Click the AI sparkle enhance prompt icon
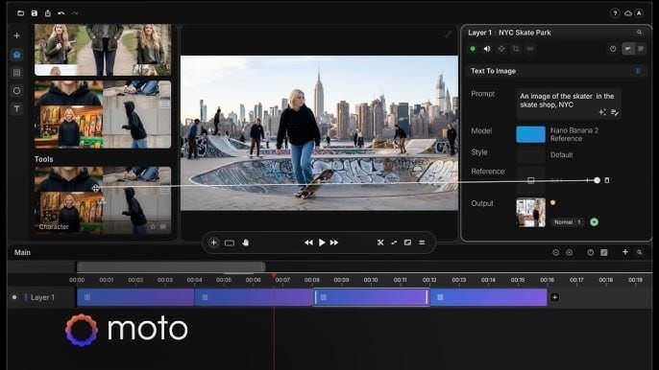The width and height of the screenshot is (659, 370). (x=602, y=112)
